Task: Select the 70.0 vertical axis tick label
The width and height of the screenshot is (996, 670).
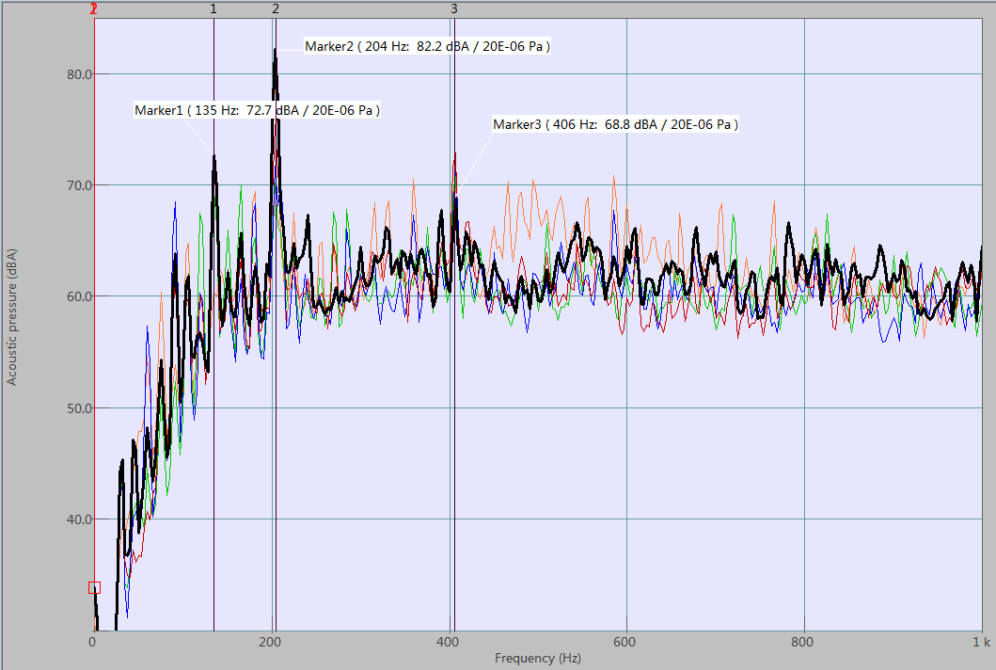Action: coord(76,185)
